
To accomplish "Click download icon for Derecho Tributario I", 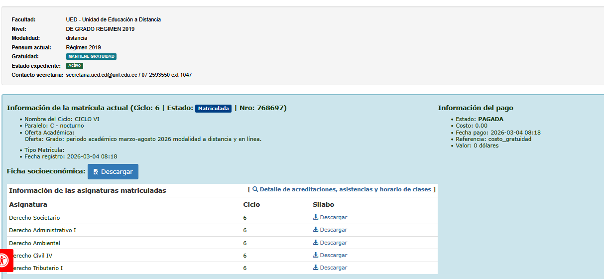I will [316, 268].
